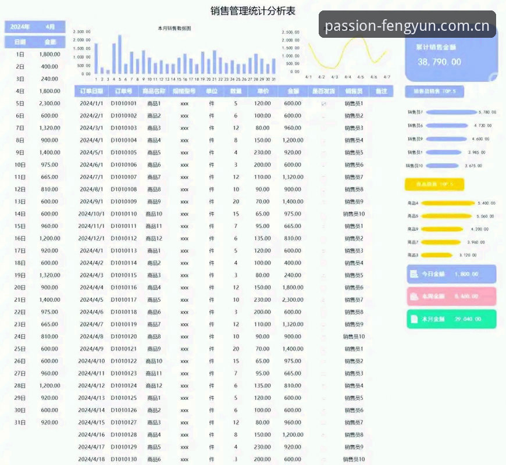The width and height of the screenshot is (506, 465).
Task: Click the 销售员销售 TOP.5 label
Action: coord(434,91)
